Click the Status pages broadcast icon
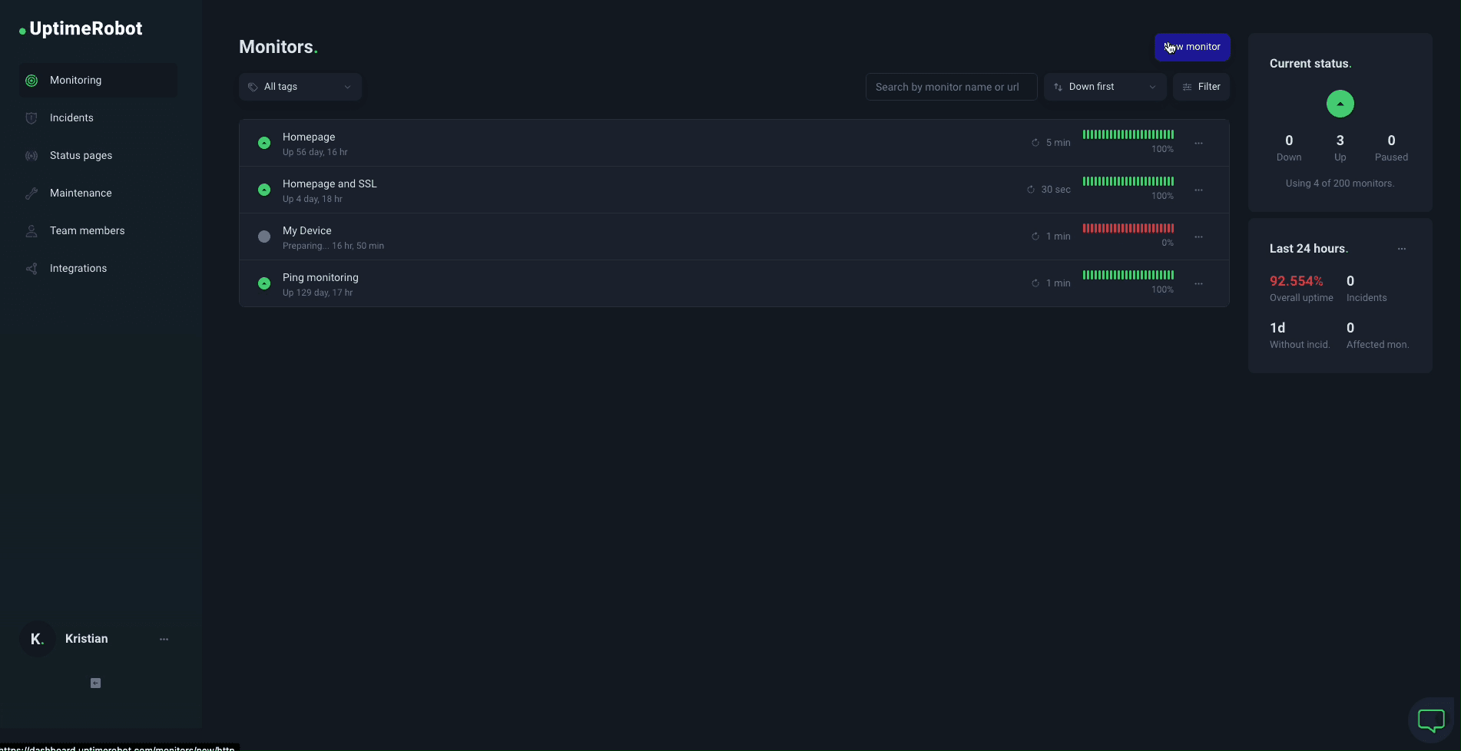The image size is (1461, 751). (x=31, y=155)
